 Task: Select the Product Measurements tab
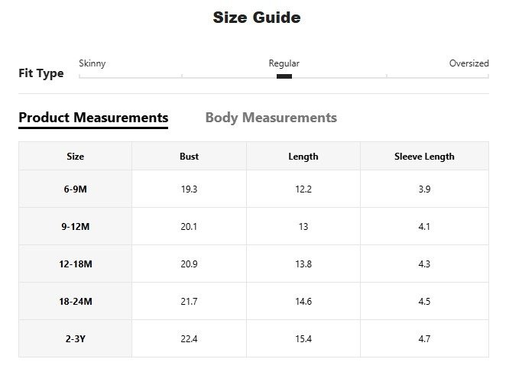[93, 118]
